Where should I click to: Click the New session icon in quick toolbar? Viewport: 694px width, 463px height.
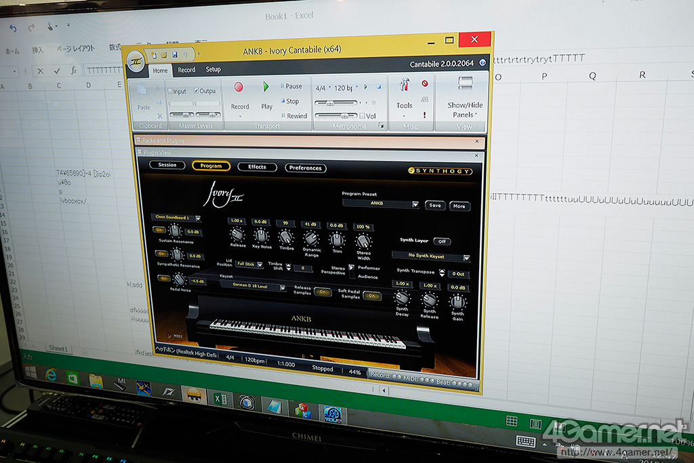(x=154, y=56)
